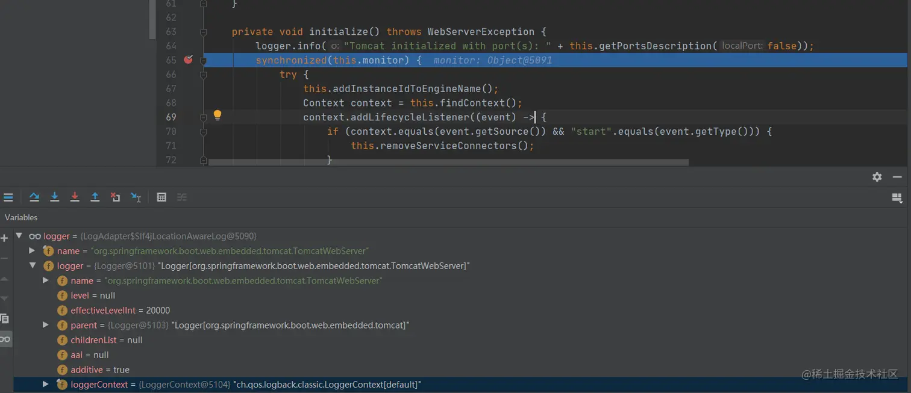This screenshot has height=393, width=911.
Task: Collapse the logger Logger@5101 field node
Action: [32, 265]
